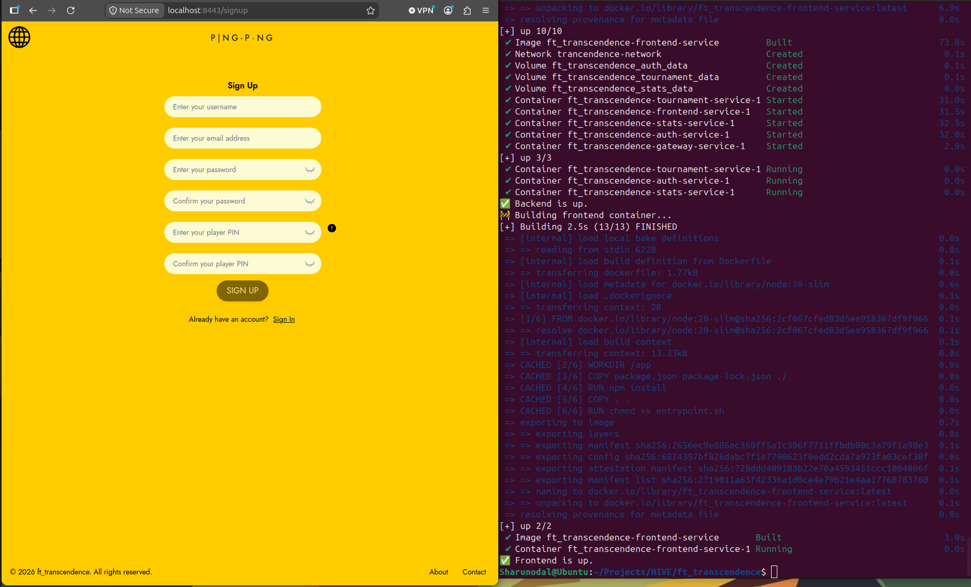Viewport: 971px width, 587px height.
Task: Click the browser forward arrow
Action: click(x=52, y=10)
